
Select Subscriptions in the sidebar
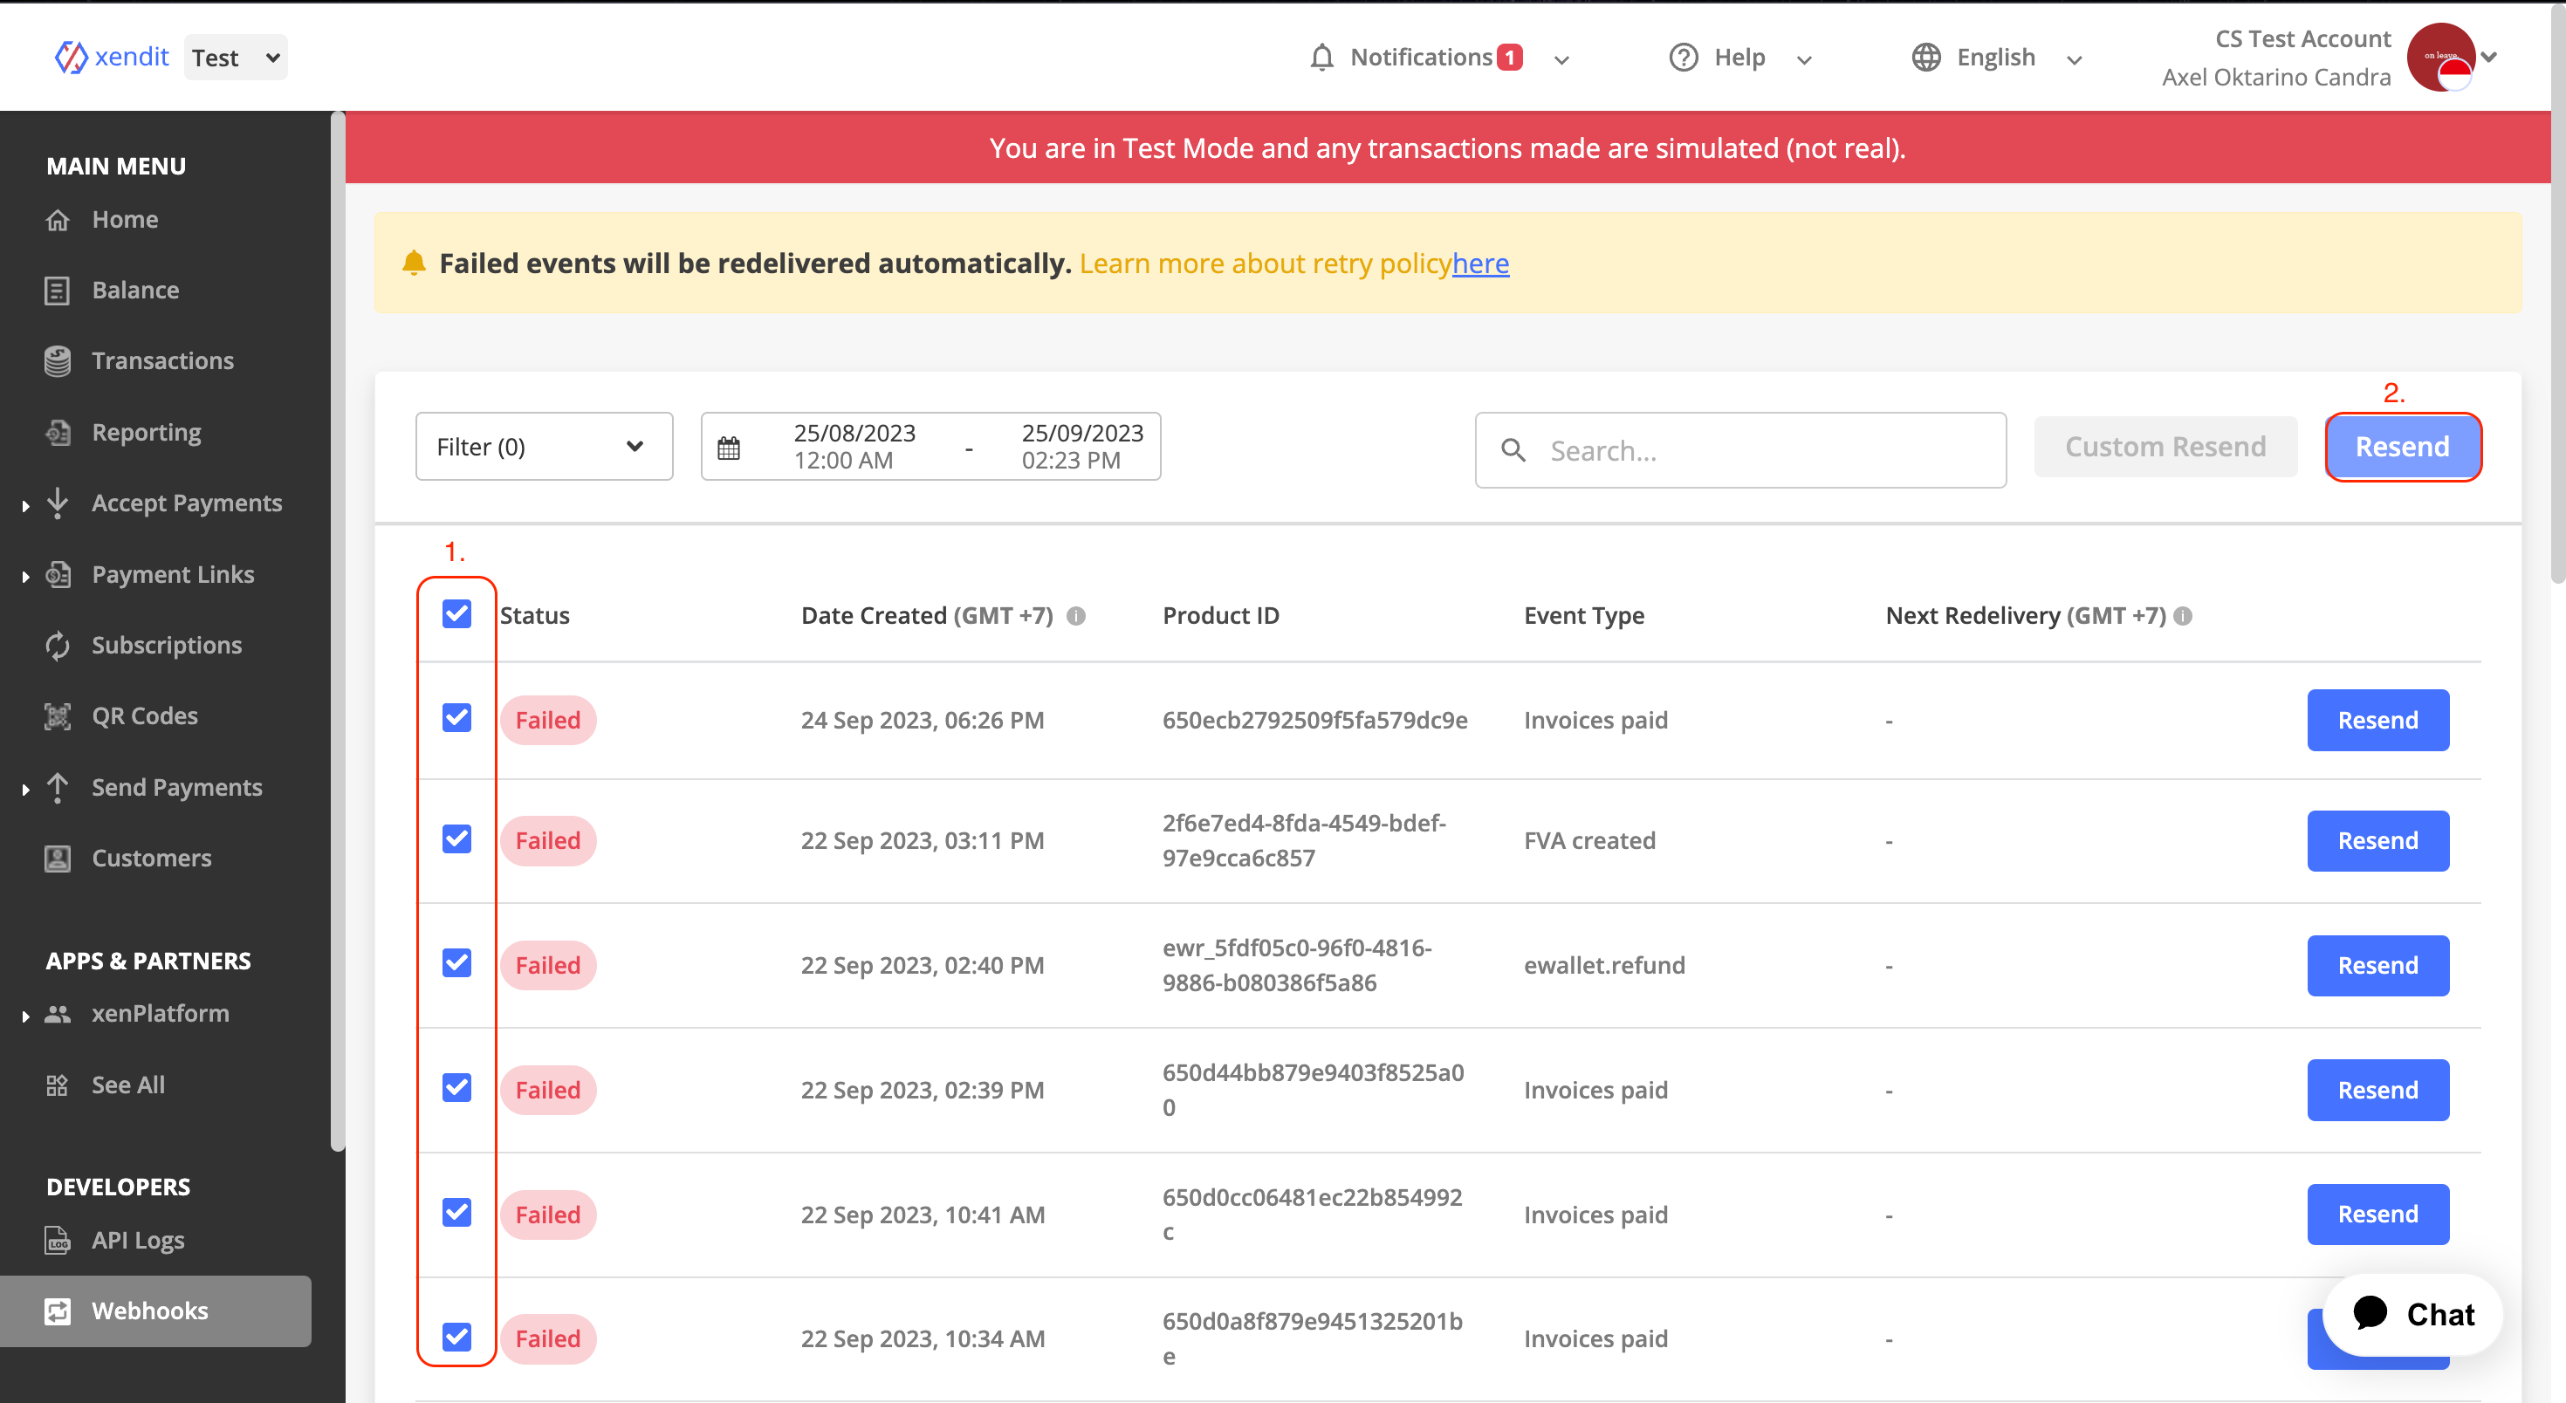pos(167,644)
